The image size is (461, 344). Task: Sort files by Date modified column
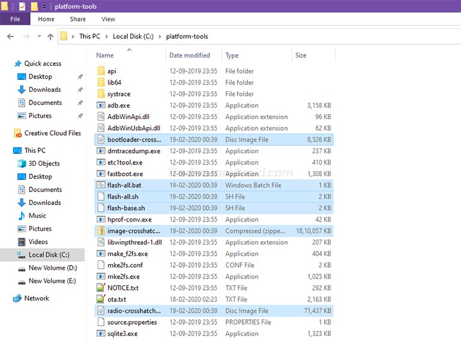click(x=190, y=55)
